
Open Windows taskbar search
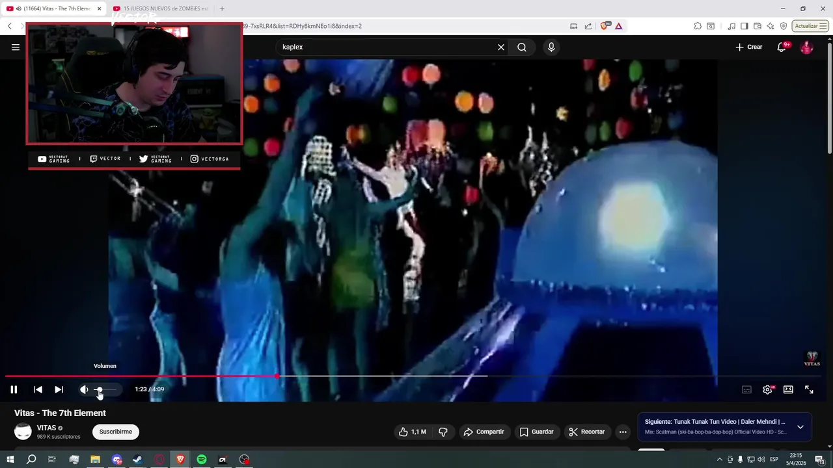click(x=31, y=460)
